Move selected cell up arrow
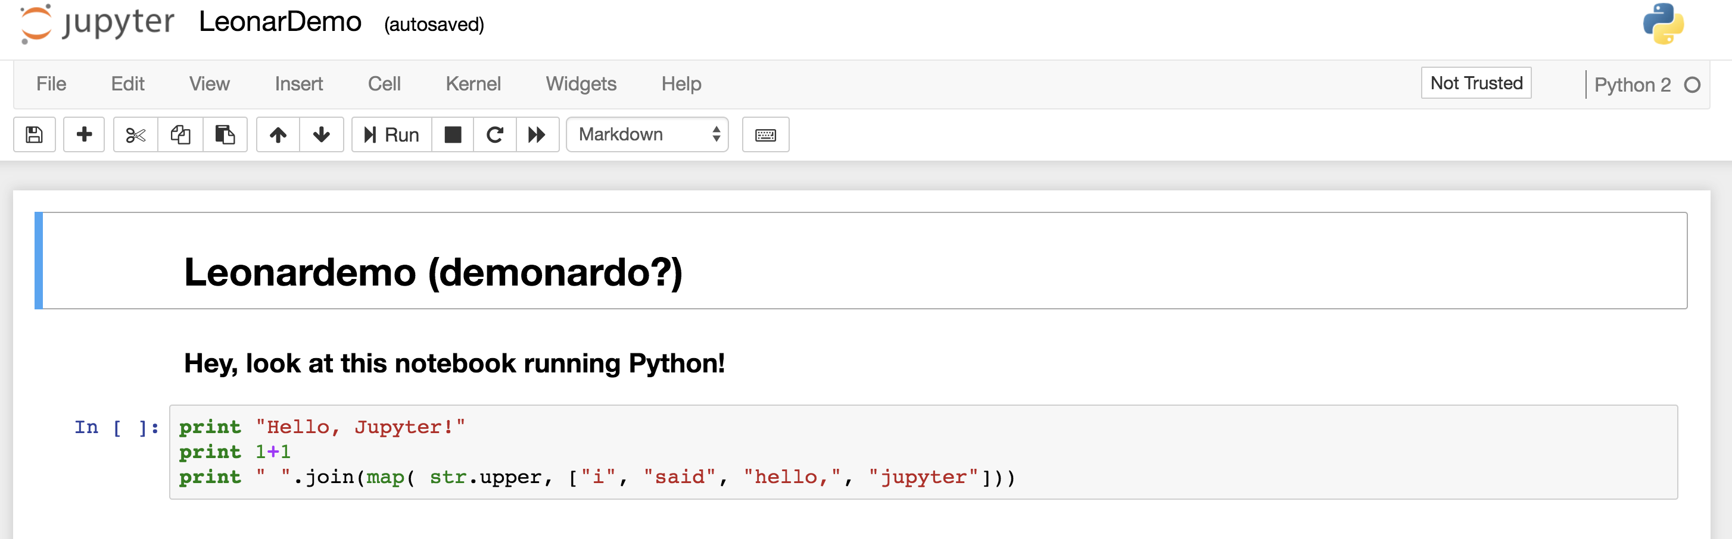Viewport: 1732px width, 539px height. point(278,135)
